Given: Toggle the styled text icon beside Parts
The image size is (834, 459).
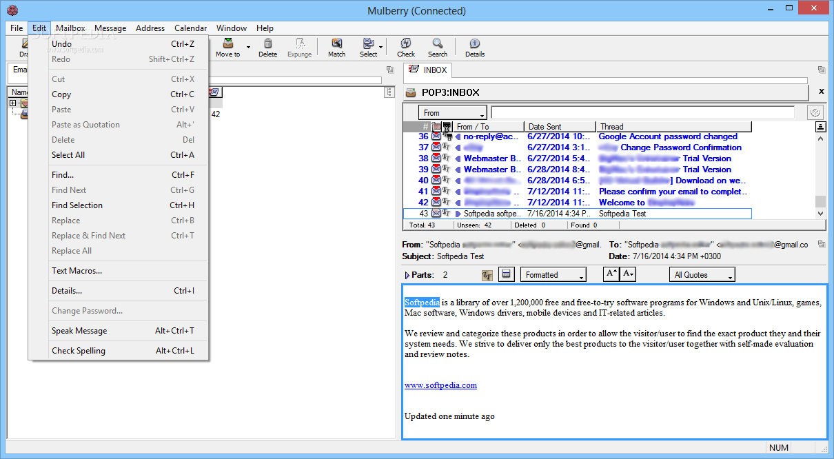Looking at the screenshot, I should [487, 275].
